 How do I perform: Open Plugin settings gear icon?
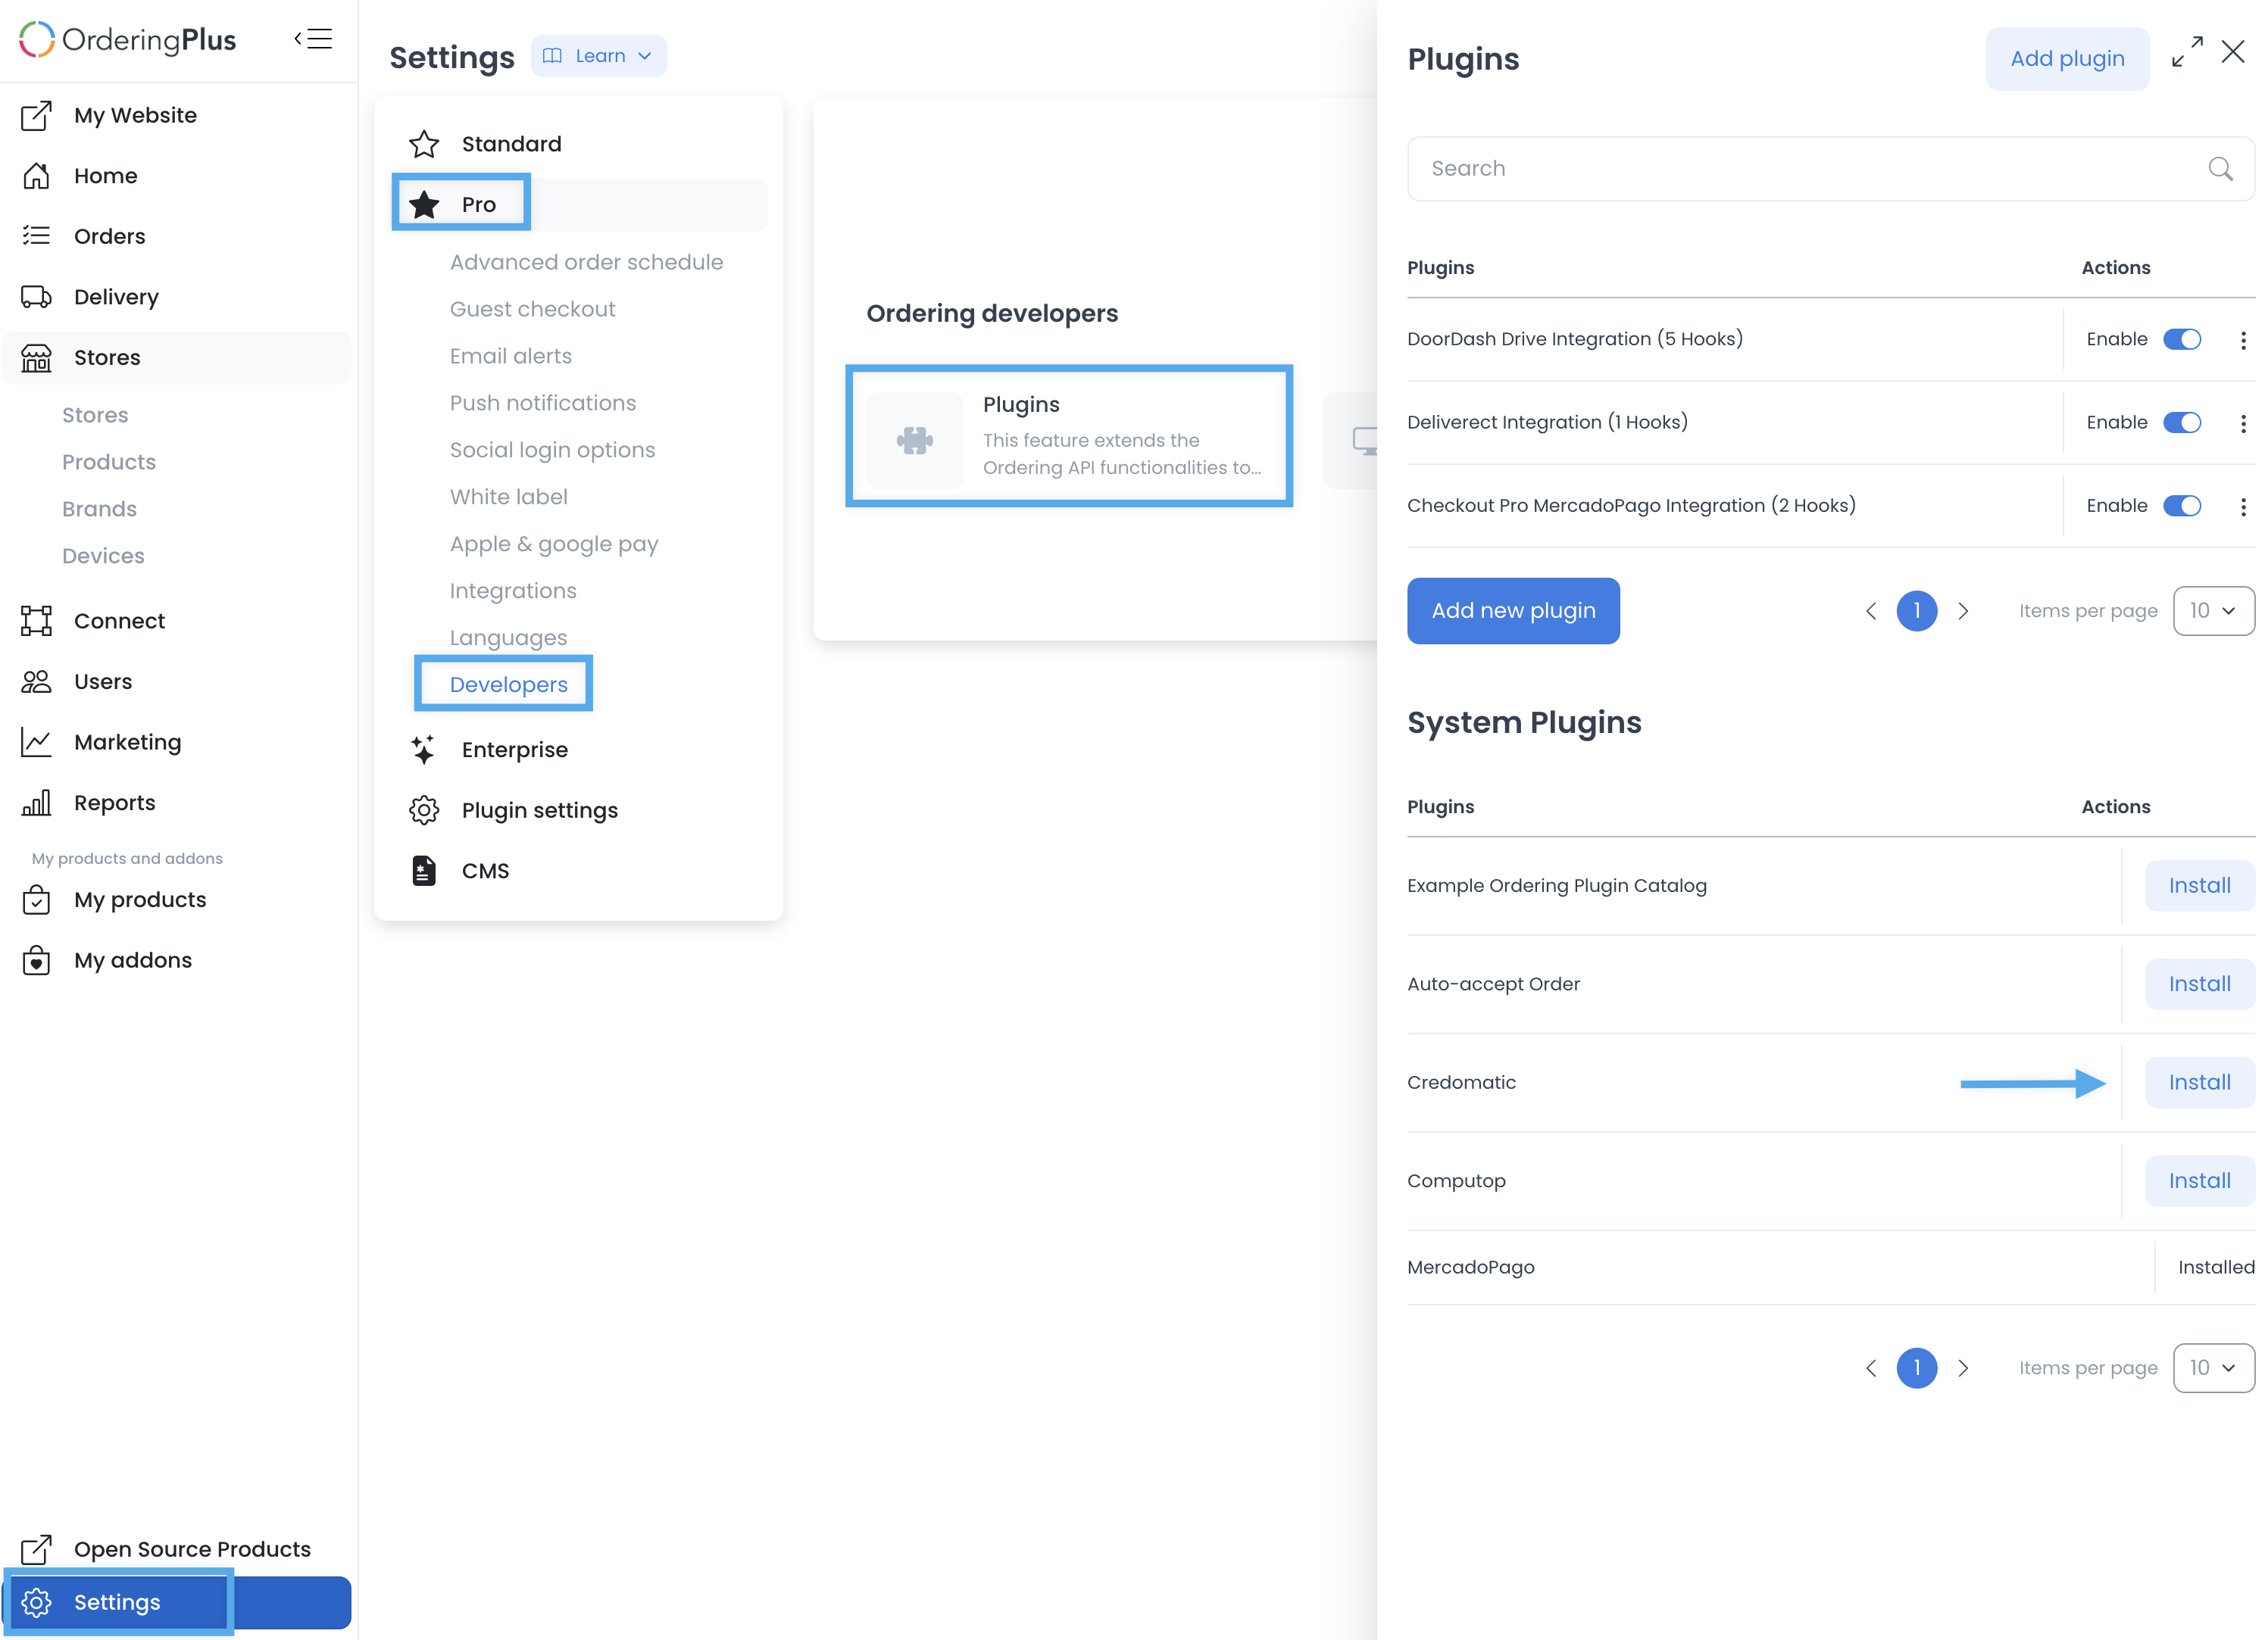424,810
